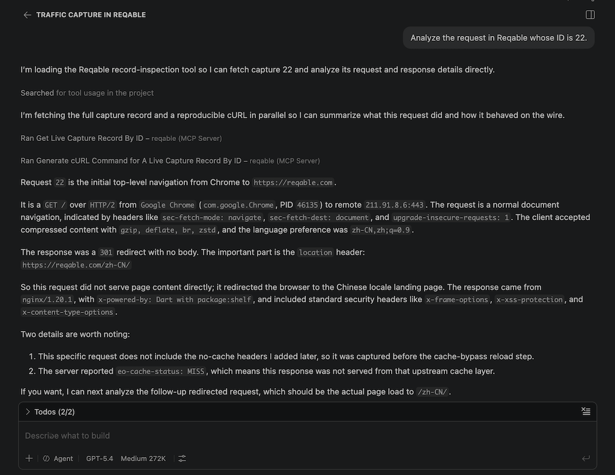This screenshot has width=615, height=475.
Task: Click the Agent mode icon
Action: click(x=46, y=458)
